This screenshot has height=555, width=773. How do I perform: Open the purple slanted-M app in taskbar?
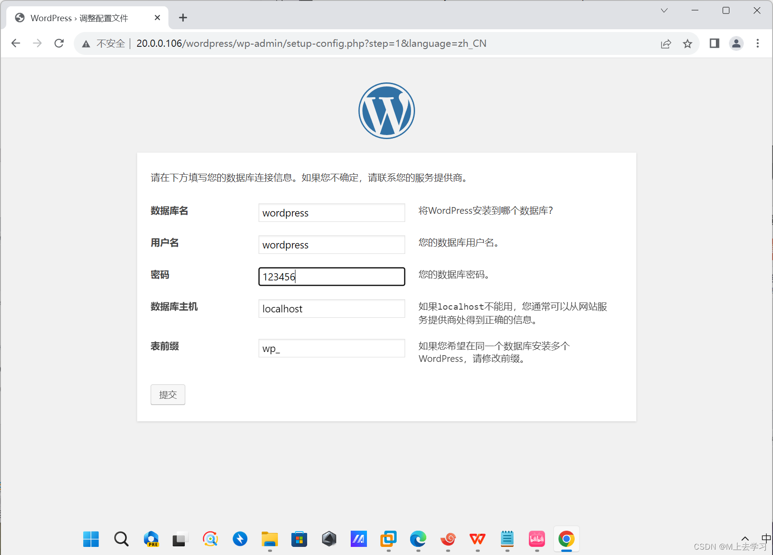[x=359, y=539]
